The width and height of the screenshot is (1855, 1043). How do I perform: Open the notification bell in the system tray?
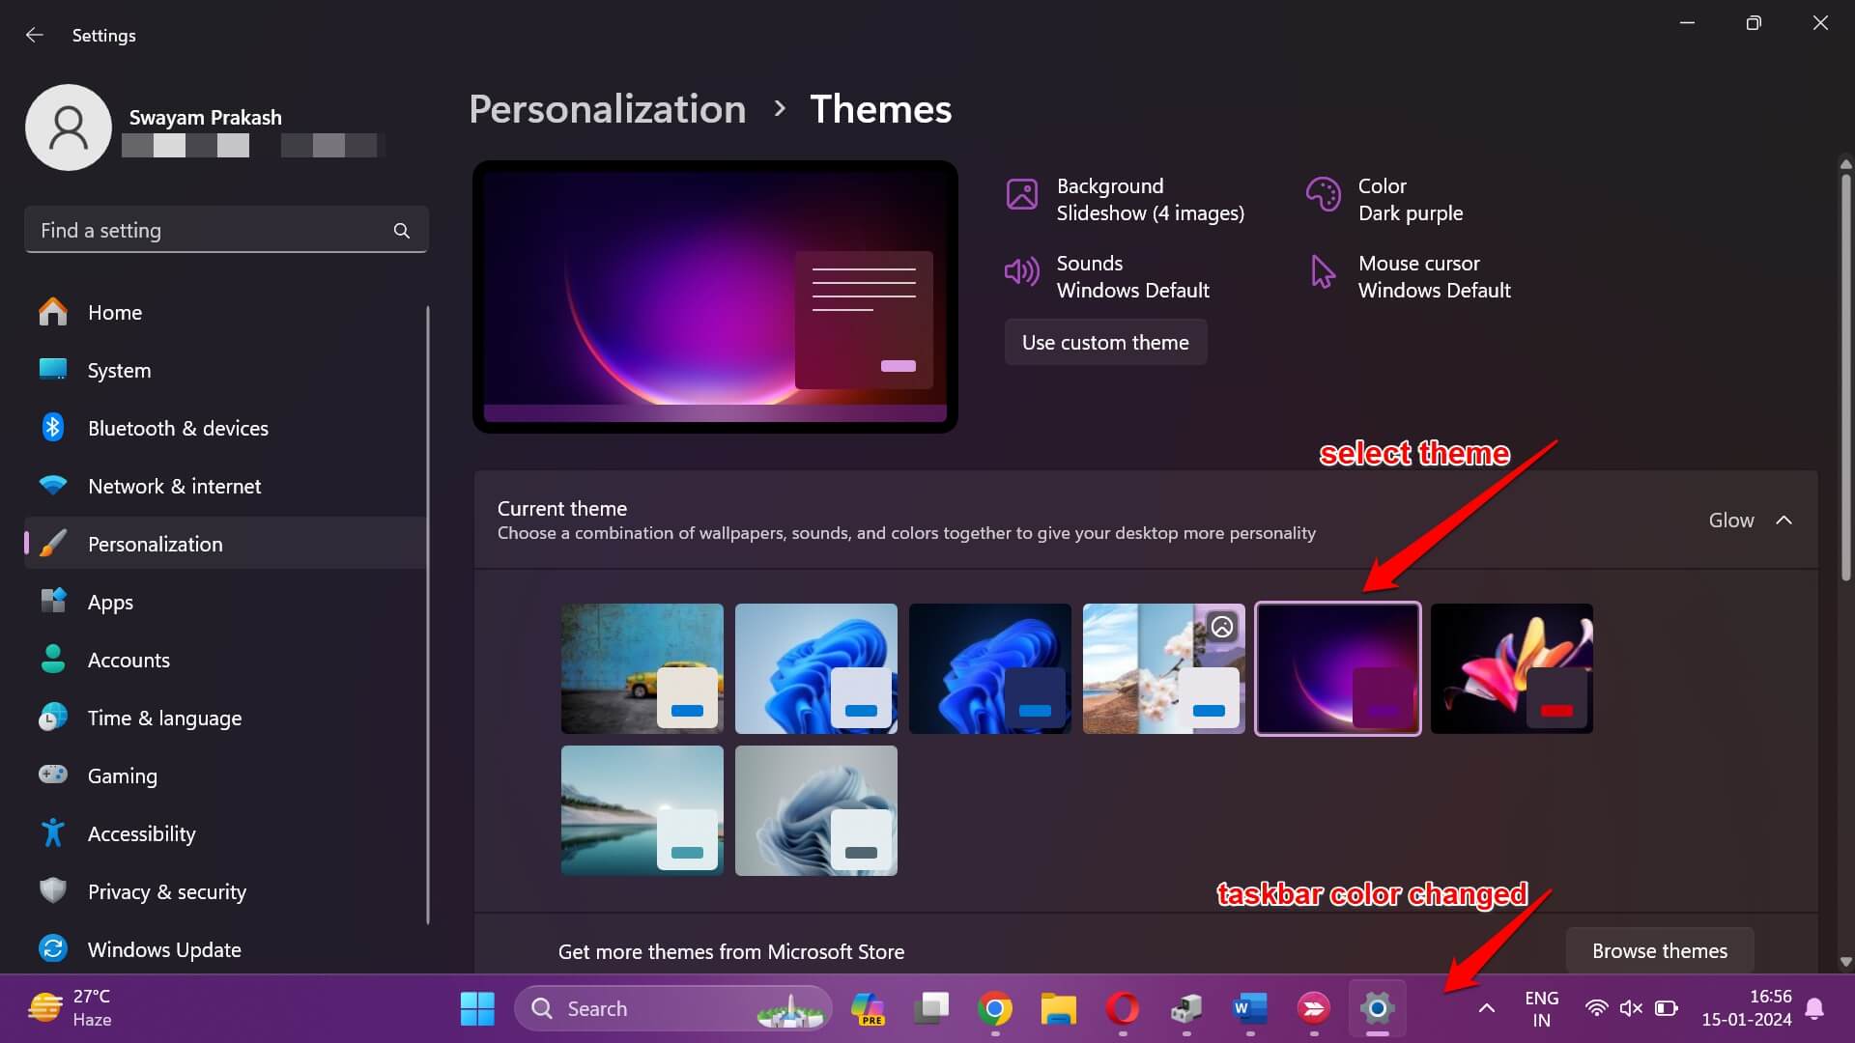(1815, 1008)
